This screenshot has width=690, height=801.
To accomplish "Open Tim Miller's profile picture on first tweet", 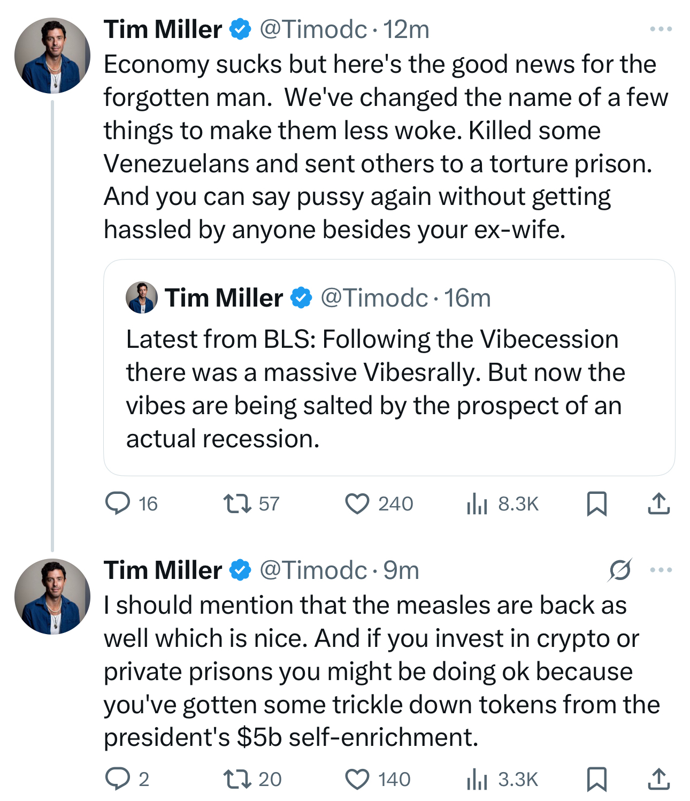I will [52, 56].
